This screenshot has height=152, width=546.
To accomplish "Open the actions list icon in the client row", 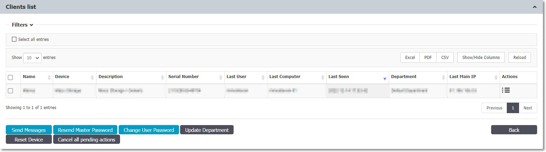I will point(506,90).
